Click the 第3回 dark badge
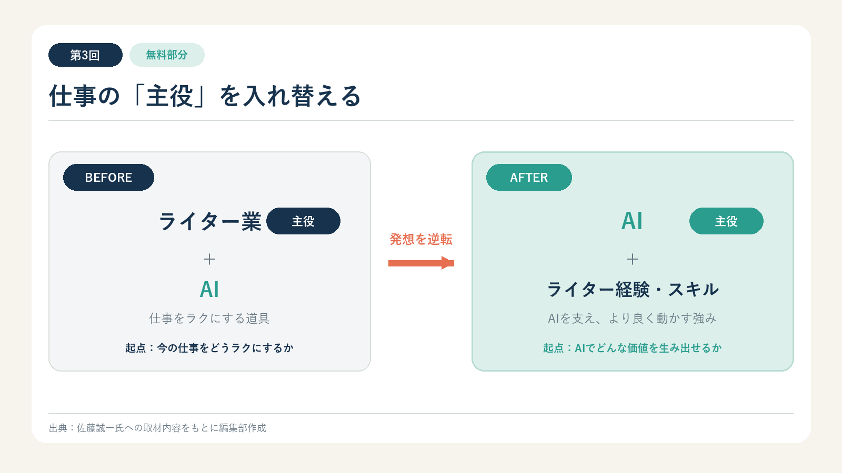Viewport: 842px width, 473px height. (x=85, y=55)
